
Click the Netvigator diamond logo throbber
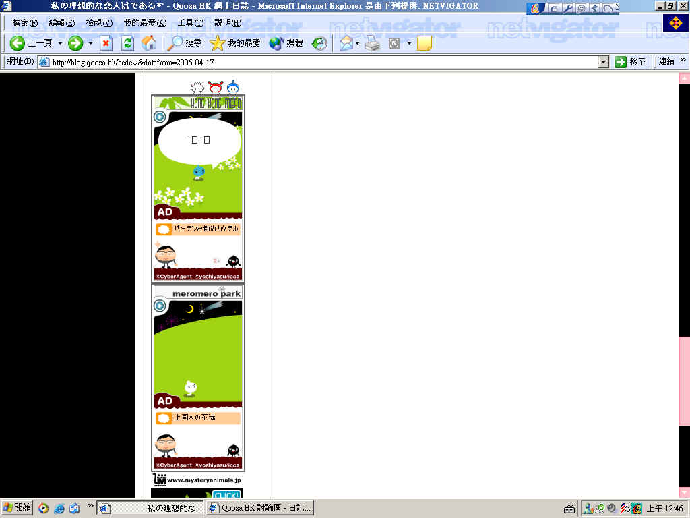point(675,23)
